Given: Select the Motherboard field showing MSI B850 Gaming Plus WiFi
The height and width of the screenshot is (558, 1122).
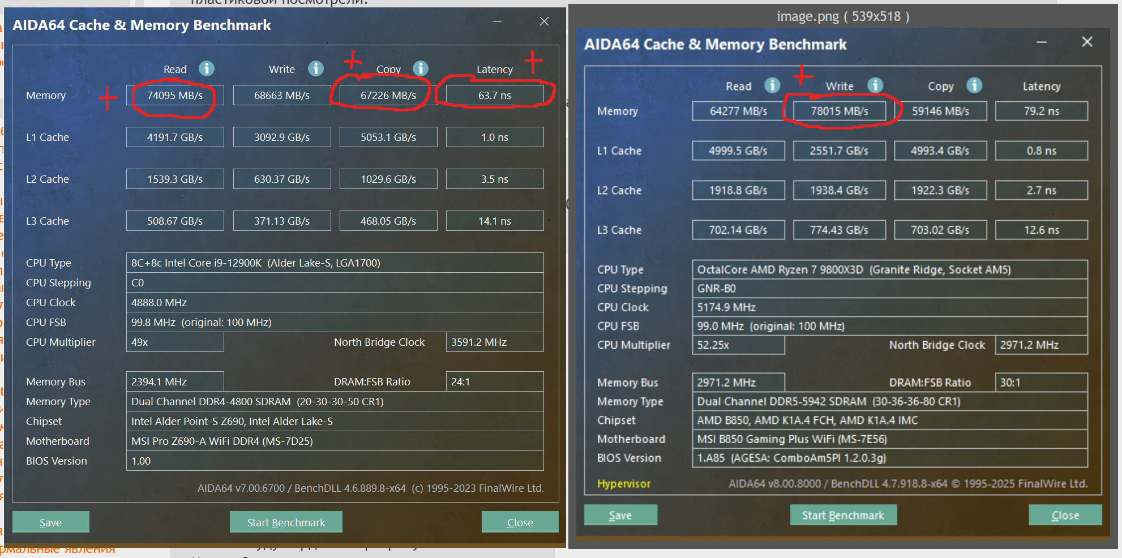Looking at the screenshot, I should (x=890, y=439).
